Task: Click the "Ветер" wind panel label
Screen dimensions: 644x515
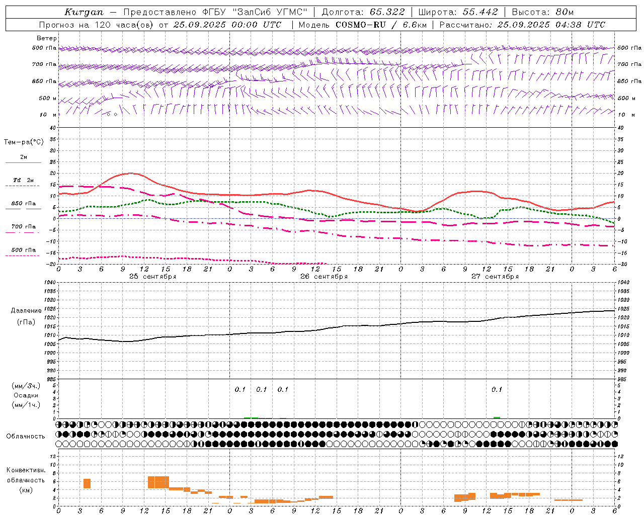Action: 47,38
